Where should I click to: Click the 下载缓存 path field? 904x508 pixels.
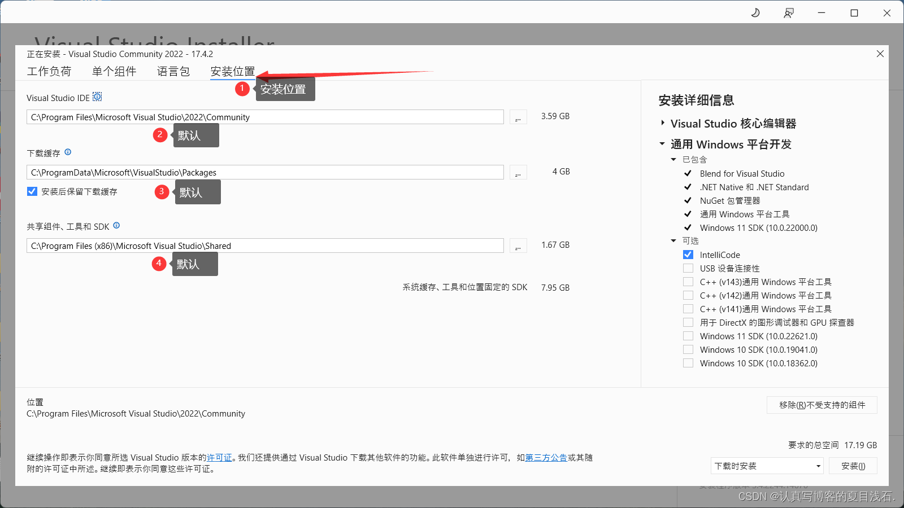[x=265, y=172]
